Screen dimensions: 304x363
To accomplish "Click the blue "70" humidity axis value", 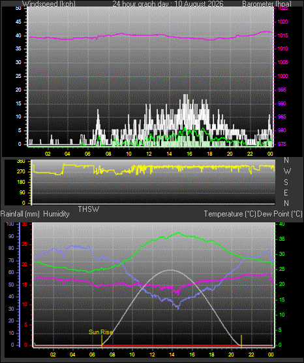I will tap(11, 261).
